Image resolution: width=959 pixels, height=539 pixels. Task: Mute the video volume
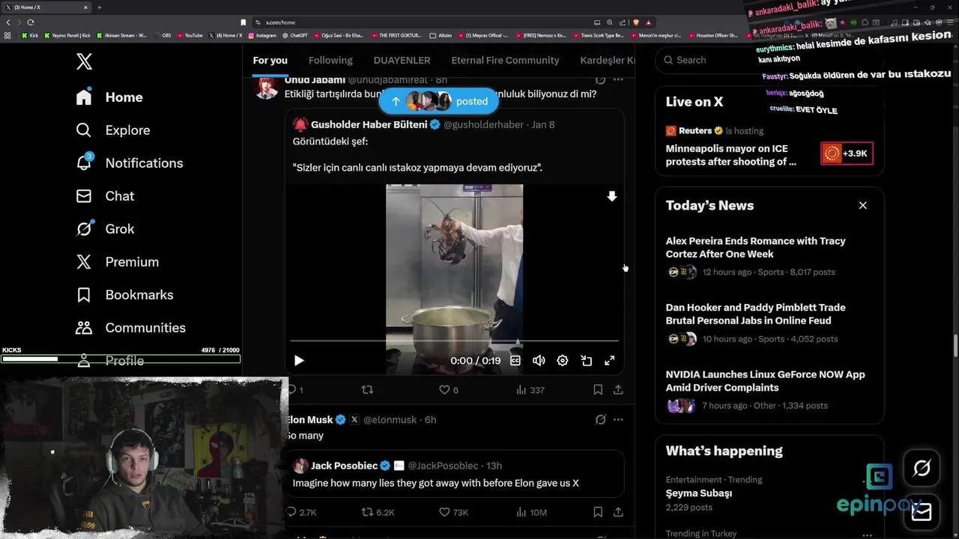[539, 361]
